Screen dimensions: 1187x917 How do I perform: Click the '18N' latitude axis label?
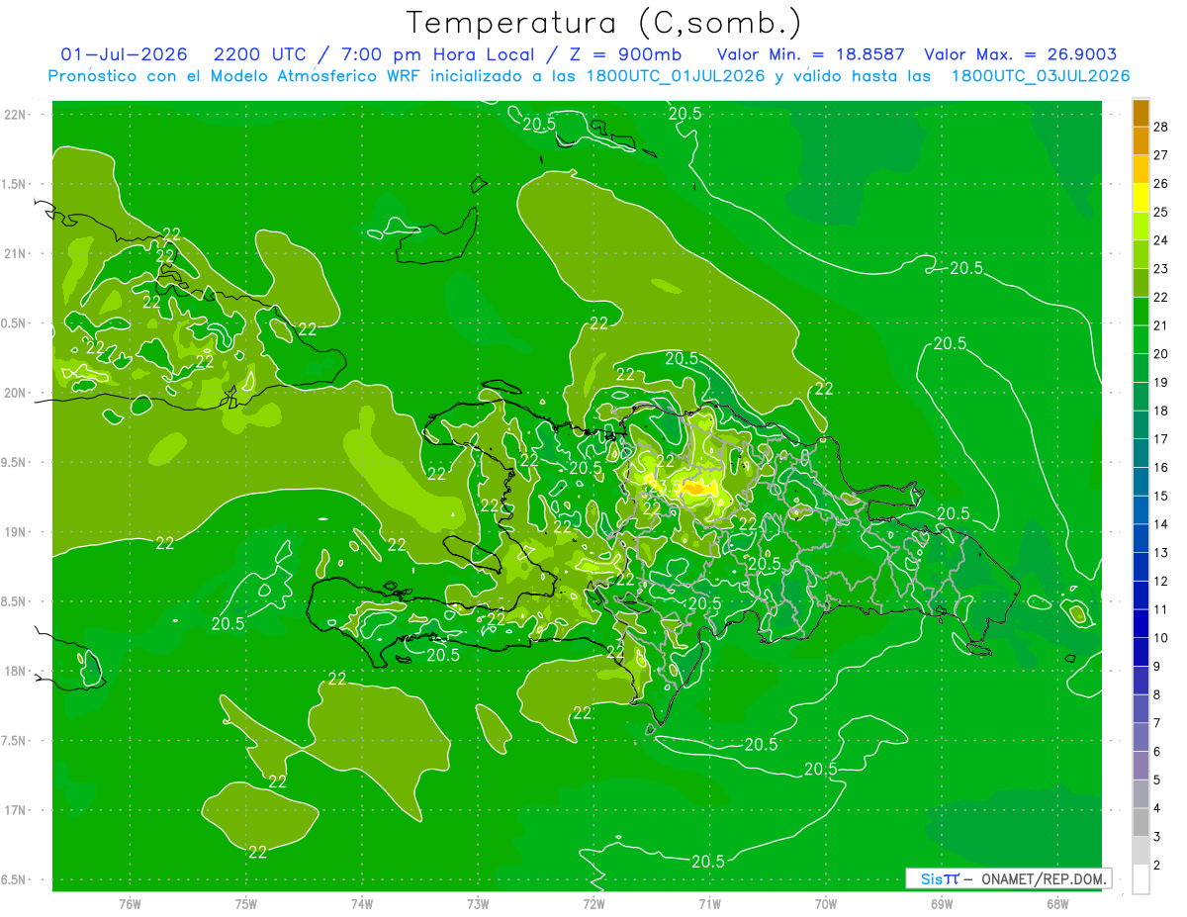[15, 671]
